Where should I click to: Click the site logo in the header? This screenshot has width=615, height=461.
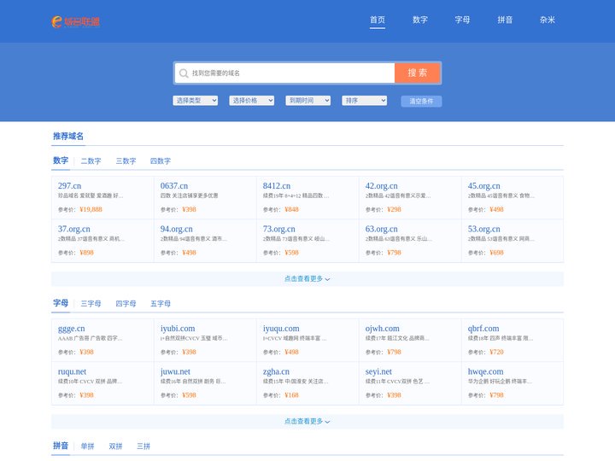pos(76,21)
